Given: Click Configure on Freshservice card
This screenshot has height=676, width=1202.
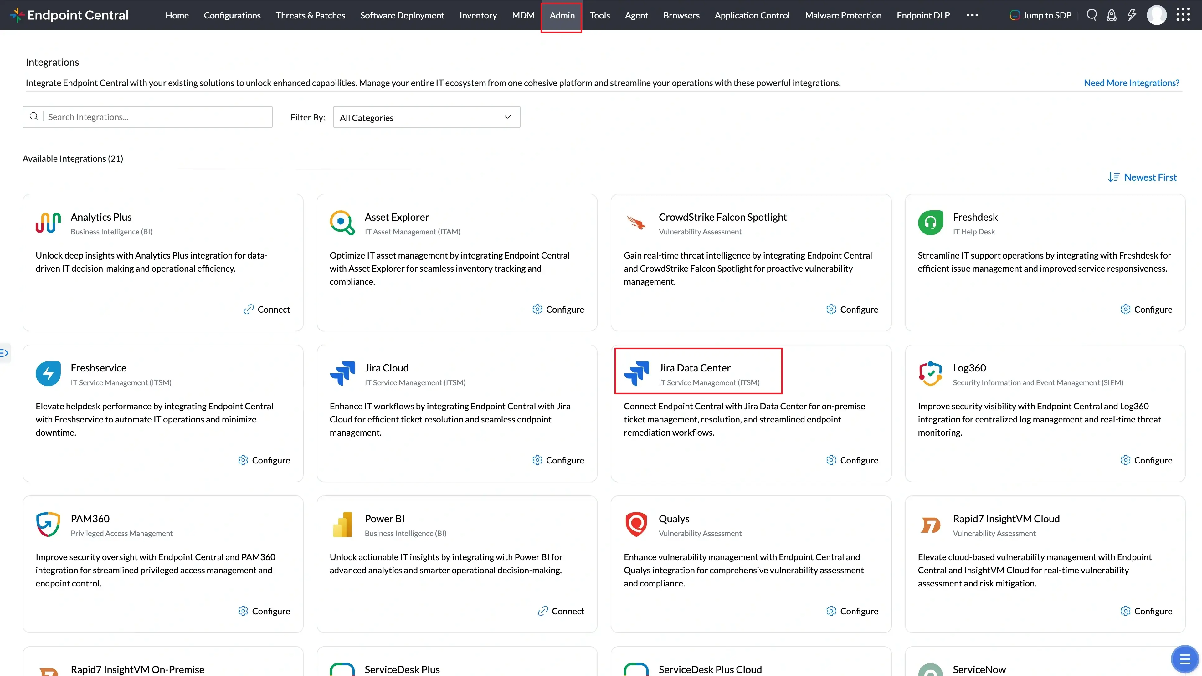Looking at the screenshot, I should [264, 460].
